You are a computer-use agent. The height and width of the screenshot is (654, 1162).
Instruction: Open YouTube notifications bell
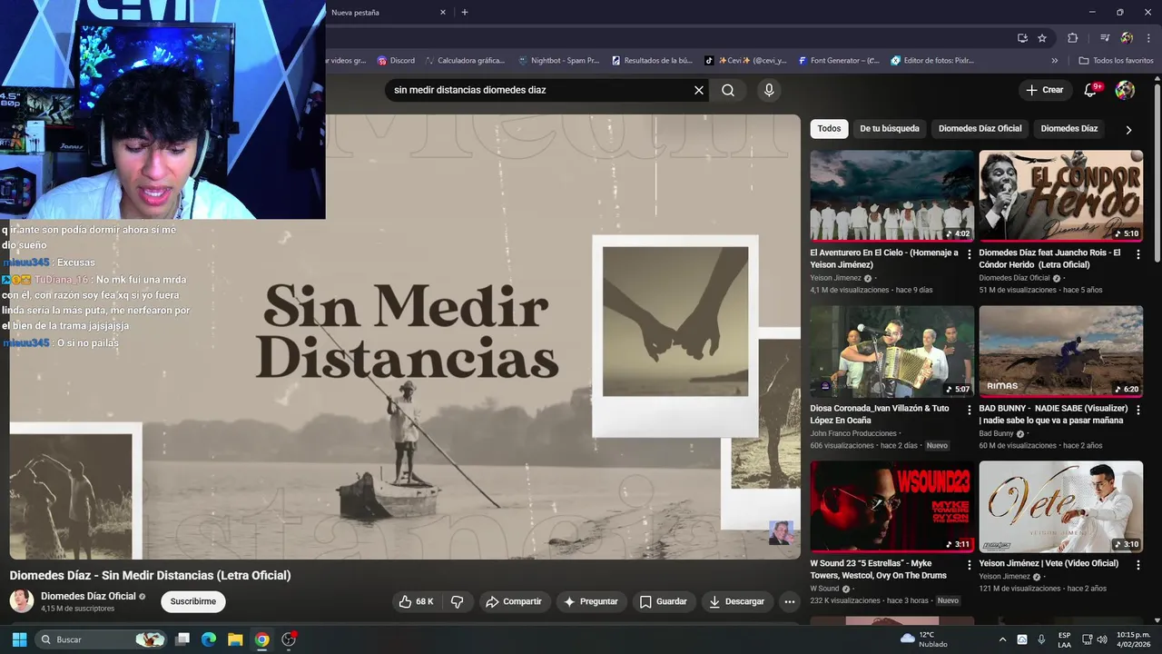point(1091,90)
